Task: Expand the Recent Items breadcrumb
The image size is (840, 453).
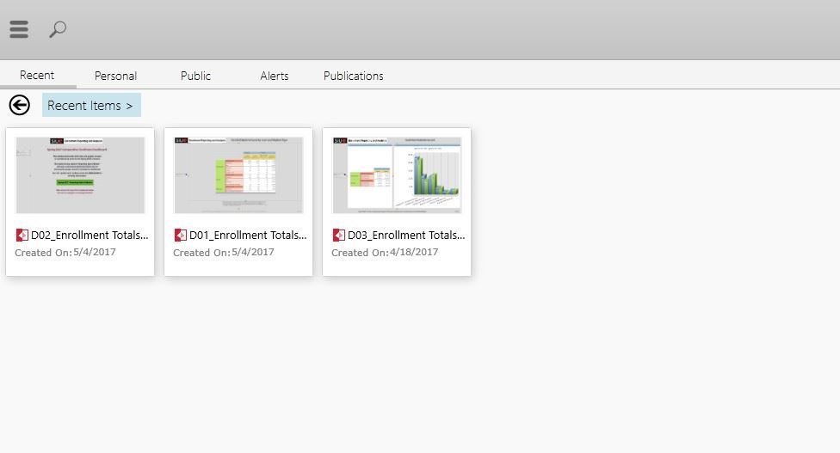Action: pyautogui.click(x=90, y=106)
